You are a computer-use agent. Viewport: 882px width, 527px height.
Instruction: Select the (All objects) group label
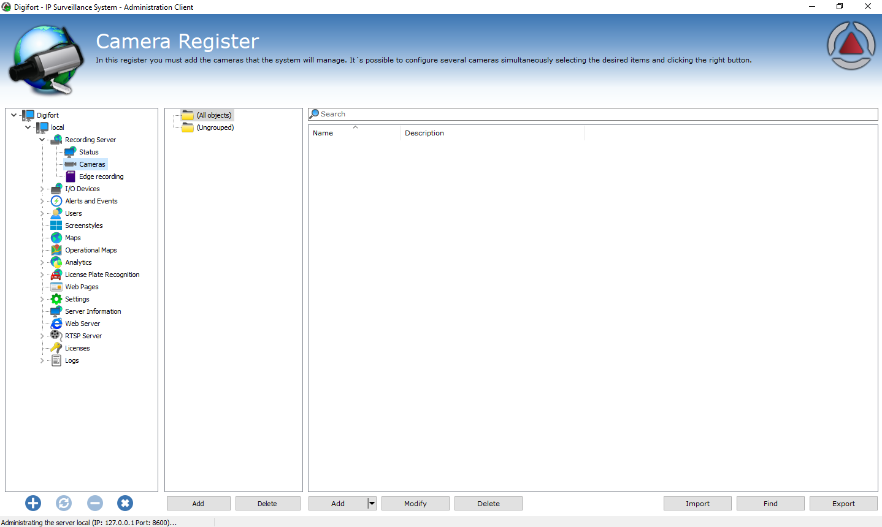[214, 115]
